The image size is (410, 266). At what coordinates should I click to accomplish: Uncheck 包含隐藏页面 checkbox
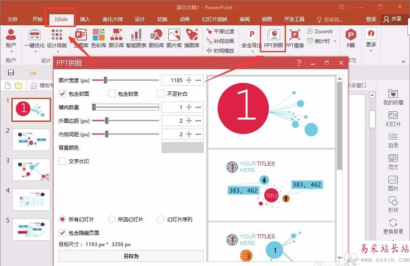coord(62,233)
